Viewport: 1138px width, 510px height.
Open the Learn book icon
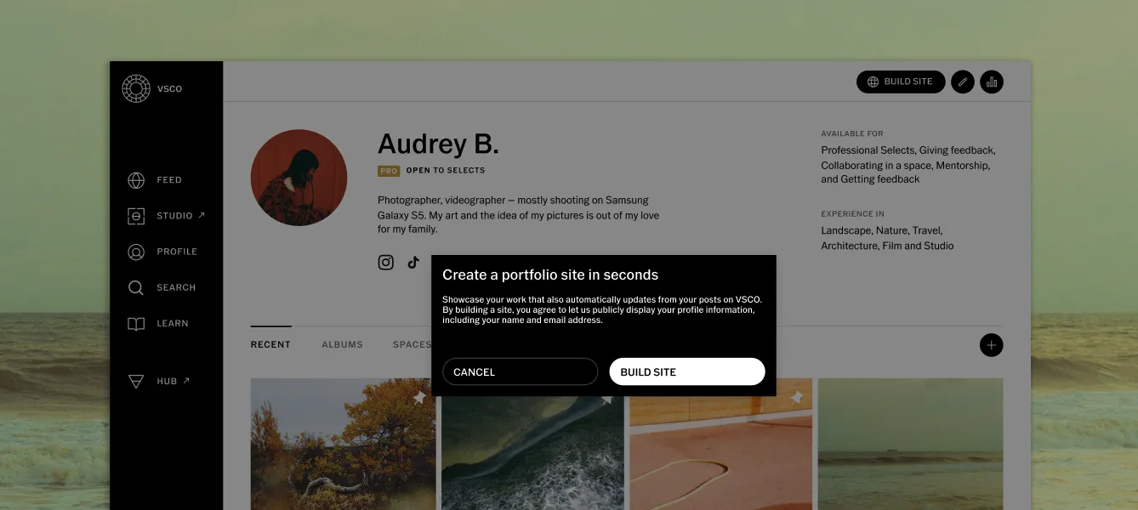point(136,324)
